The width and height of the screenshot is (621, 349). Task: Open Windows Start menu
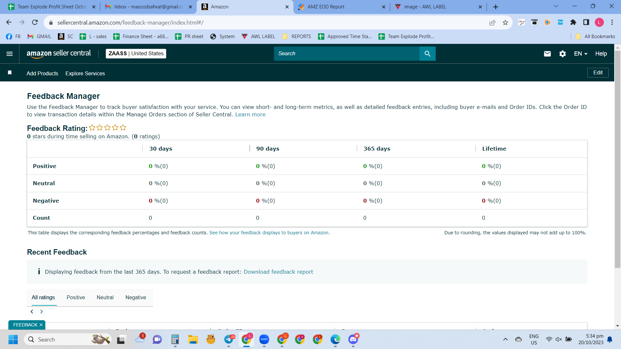tap(13, 340)
